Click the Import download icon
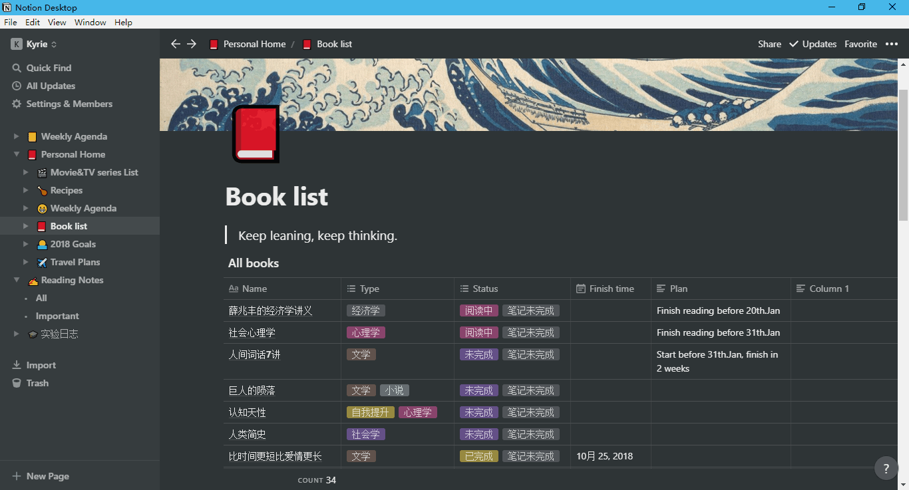The width and height of the screenshot is (909, 490). tap(17, 365)
